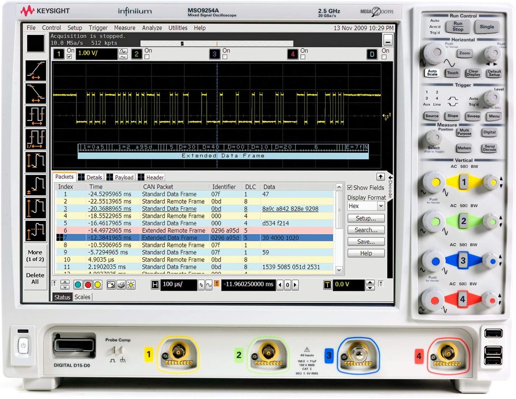Switch to the Details tab
Screen dimensions: 516x399
(x=90, y=178)
